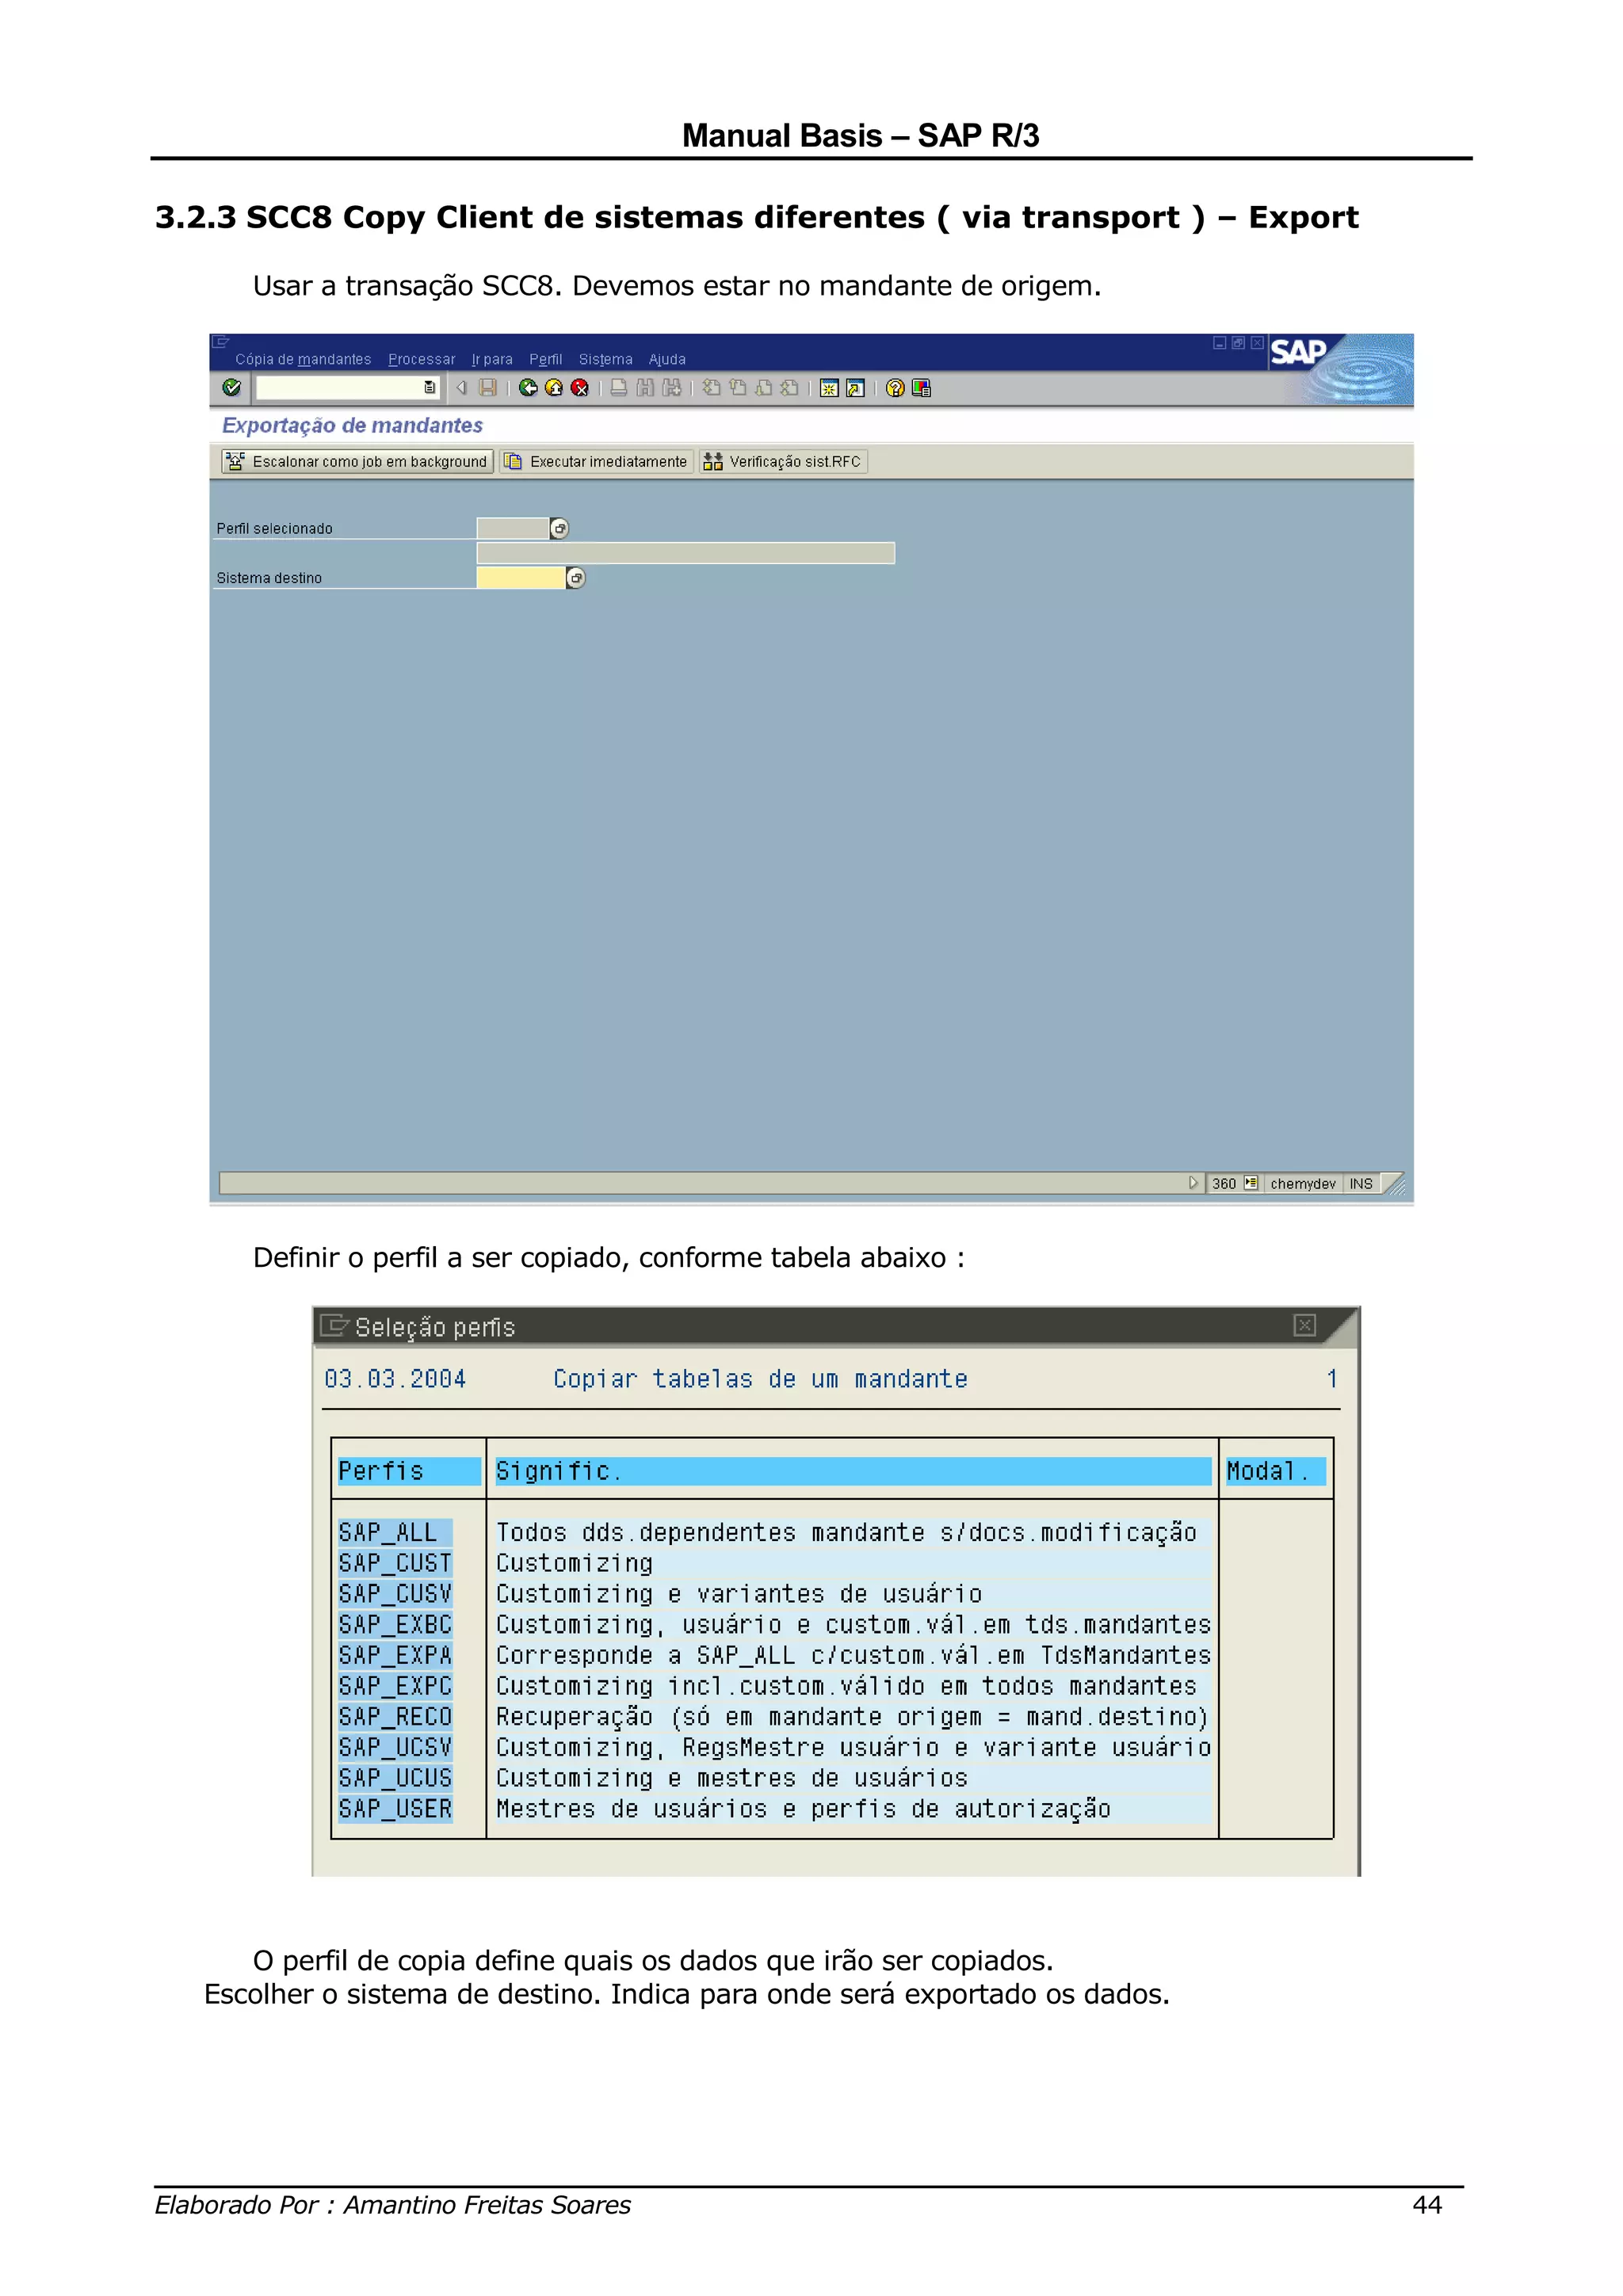
Task: Expand the status bar triangle arrow
Action: tap(1192, 1183)
